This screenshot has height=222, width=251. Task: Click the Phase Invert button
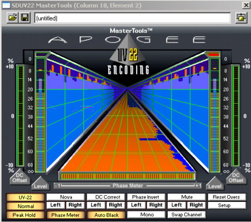pyautogui.click(x=146, y=197)
